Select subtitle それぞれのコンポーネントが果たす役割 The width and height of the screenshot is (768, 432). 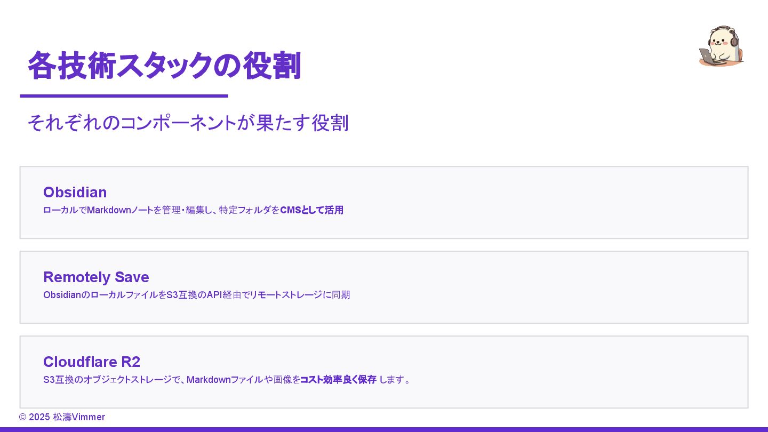click(x=188, y=123)
